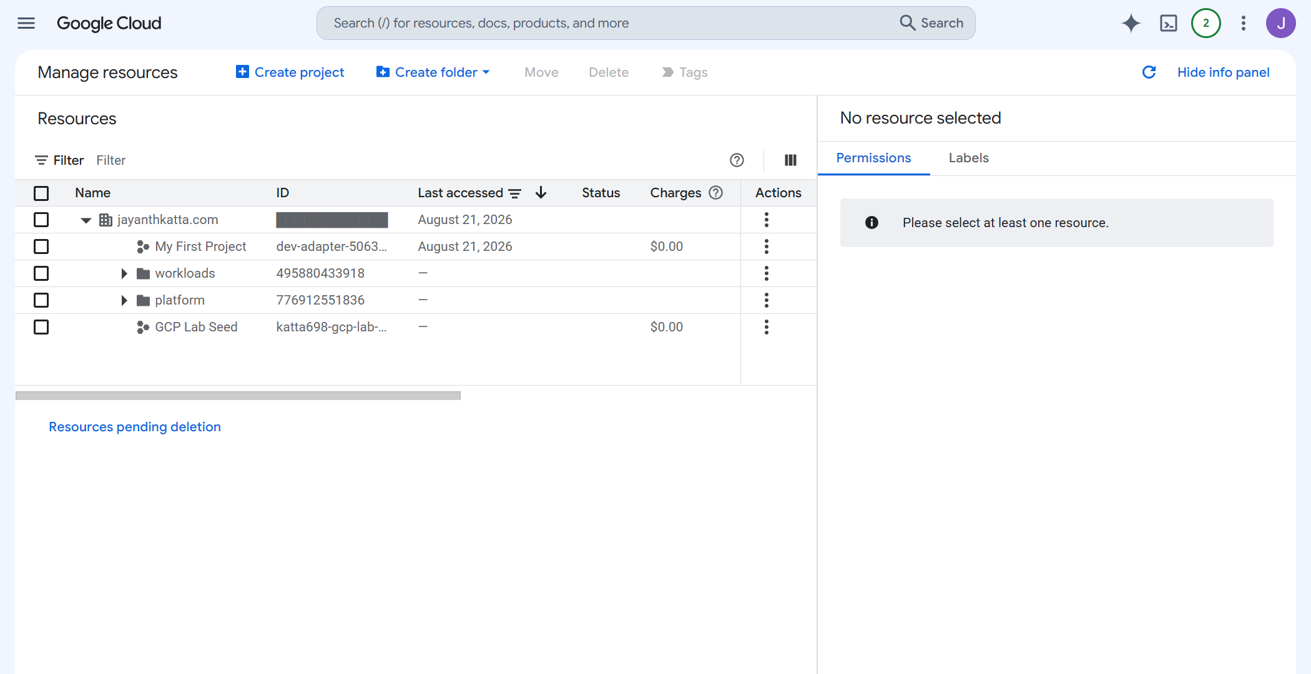
Task: Click the Last accessed sort arrow
Action: pyautogui.click(x=541, y=193)
